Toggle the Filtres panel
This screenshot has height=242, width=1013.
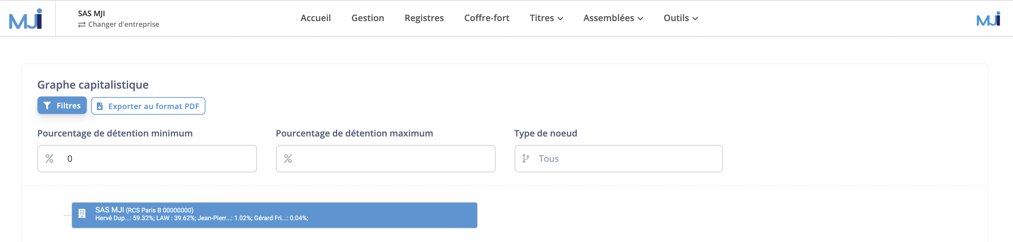coord(62,105)
